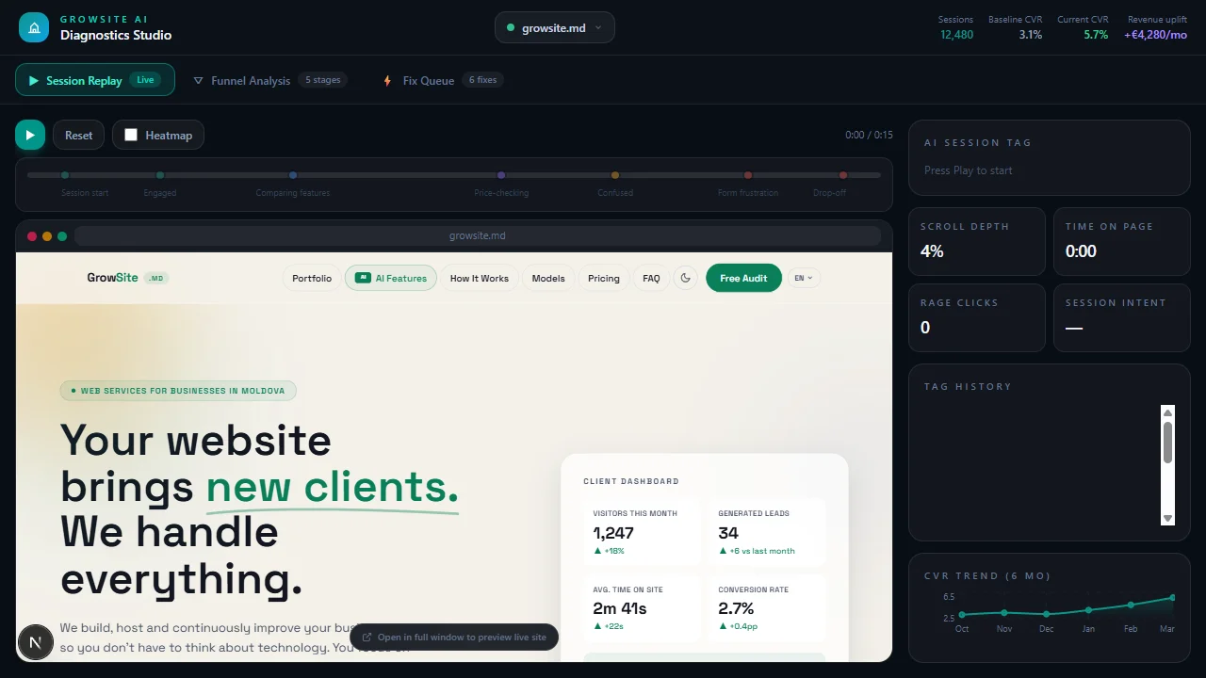The width and height of the screenshot is (1206, 678).
Task: Open the growsite.md site selector dropdown
Action: [555, 27]
